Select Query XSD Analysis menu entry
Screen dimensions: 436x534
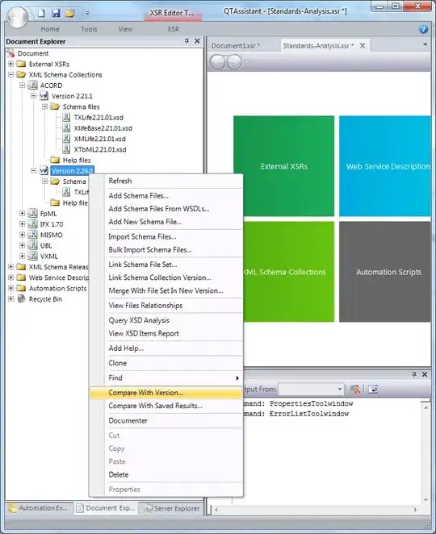click(166, 320)
